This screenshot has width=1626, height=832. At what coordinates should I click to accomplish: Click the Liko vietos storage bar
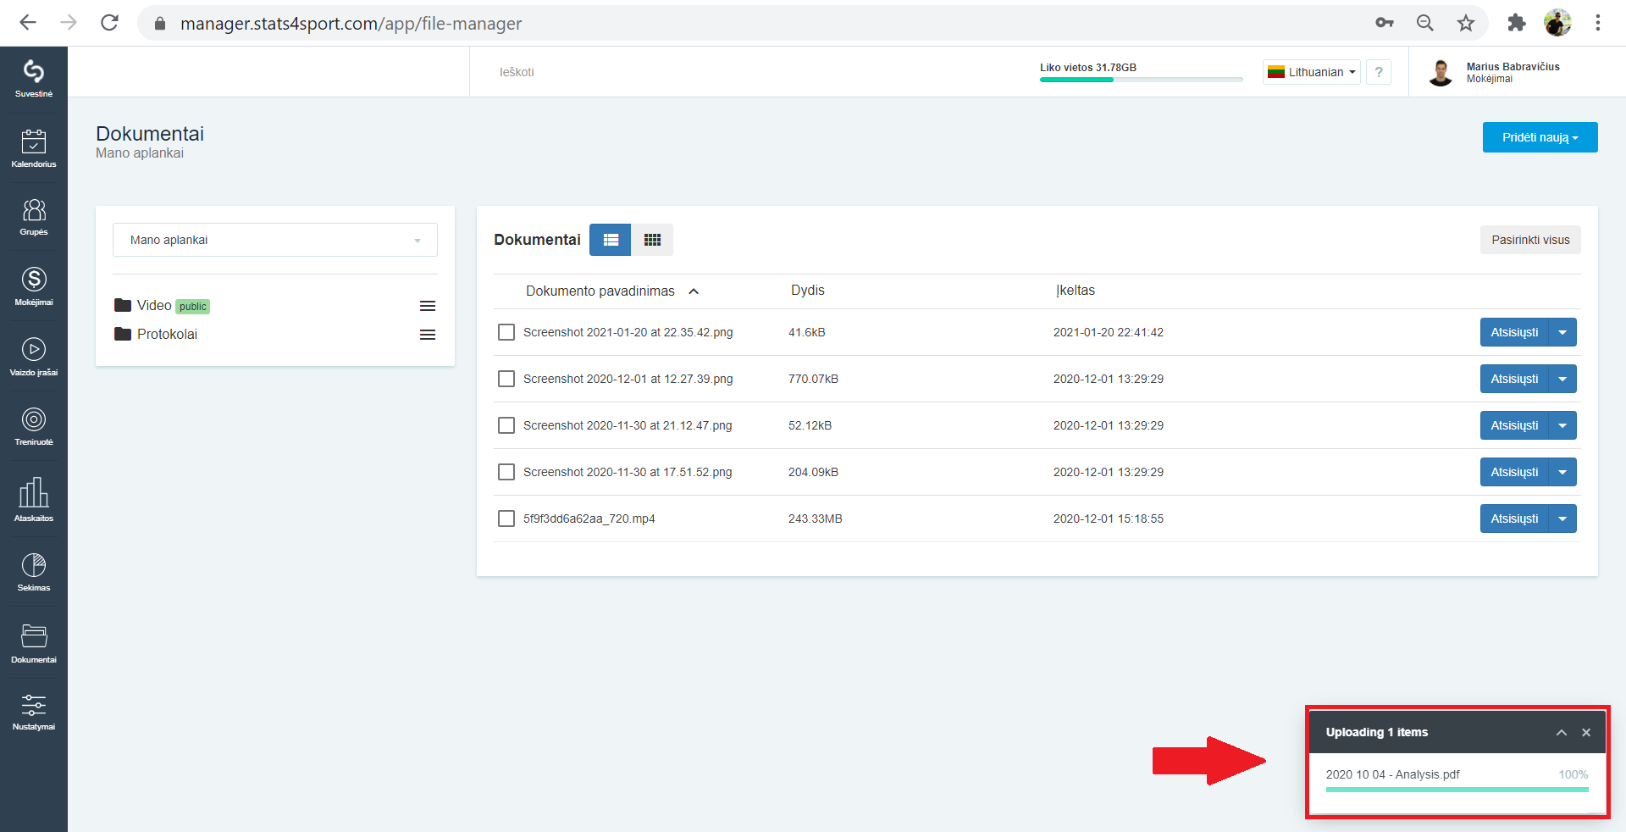point(1142,80)
